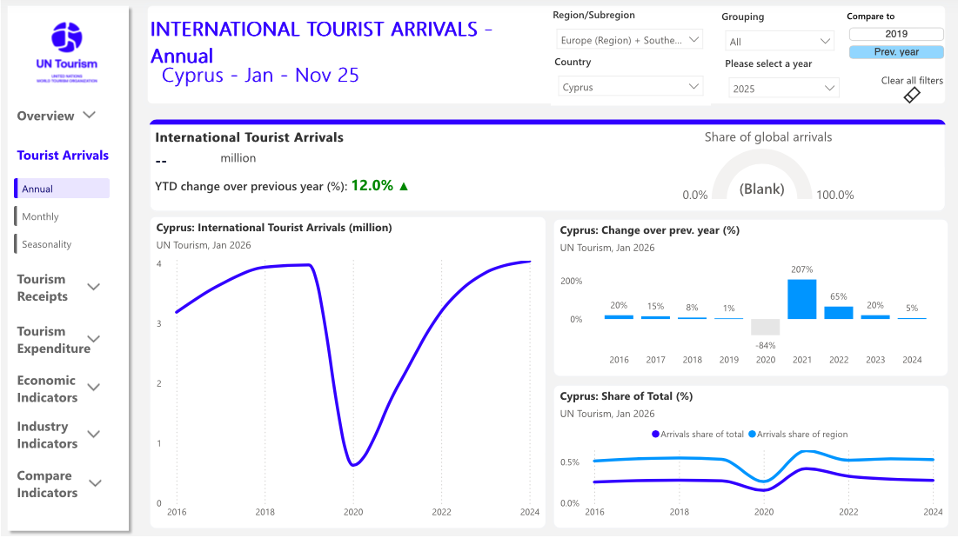
Task: Select compare to 2019 option
Action: tap(896, 34)
